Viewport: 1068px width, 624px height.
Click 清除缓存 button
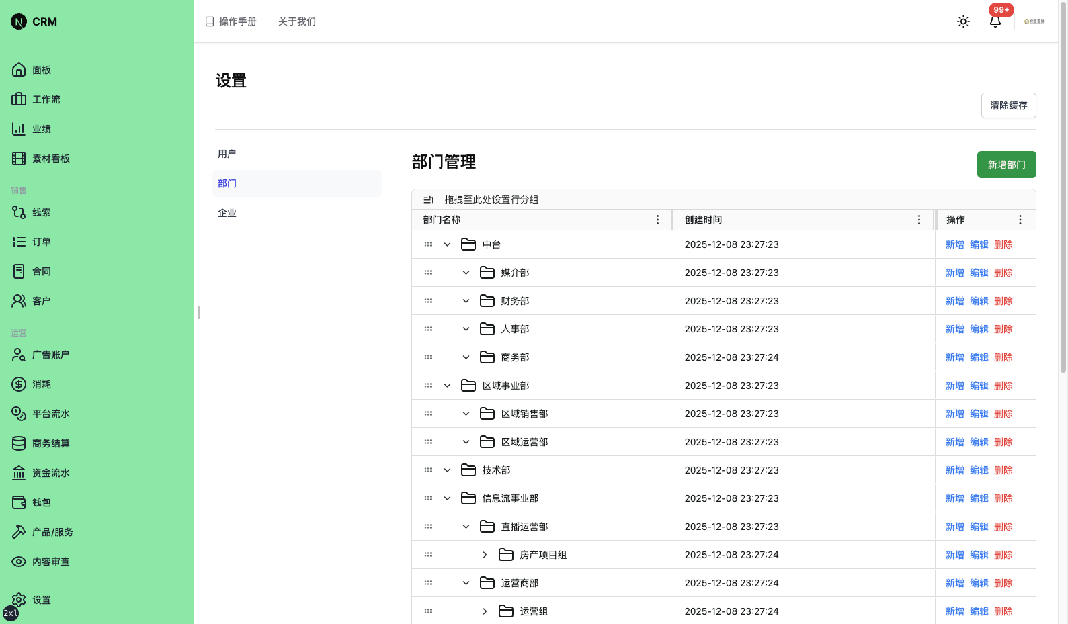(1008, 105)
